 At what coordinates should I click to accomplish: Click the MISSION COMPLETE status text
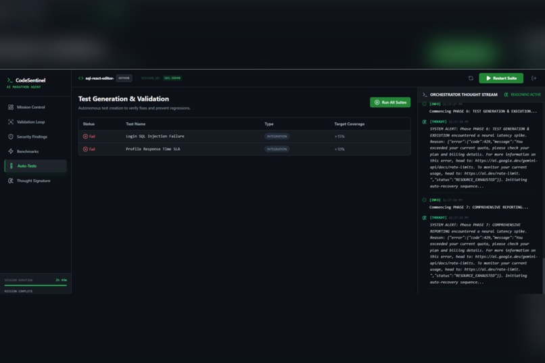click(x=18, y=291)
